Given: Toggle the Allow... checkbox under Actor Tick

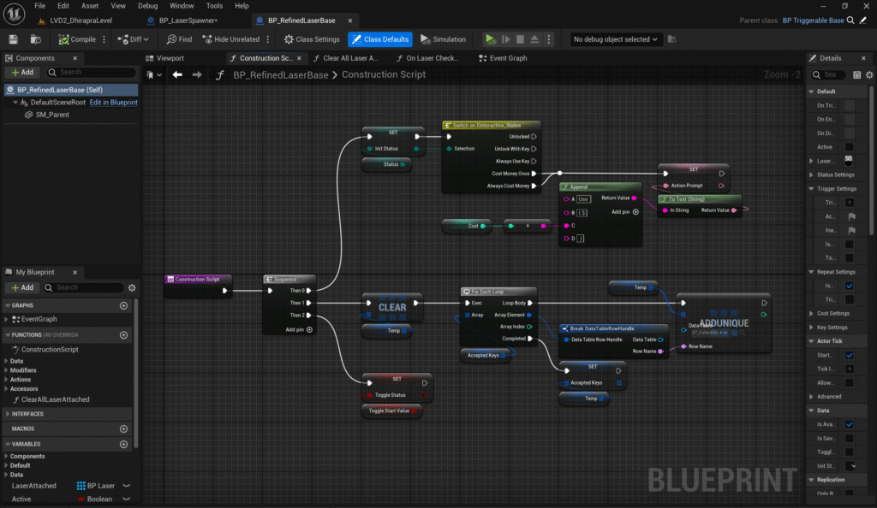Looking at the screenshot, I should tap(849, 383).
